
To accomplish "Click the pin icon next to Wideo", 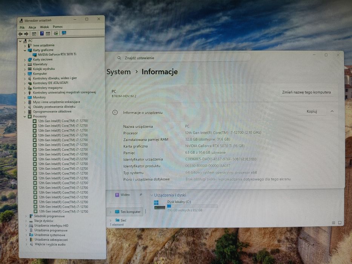I will coord(141,195).
